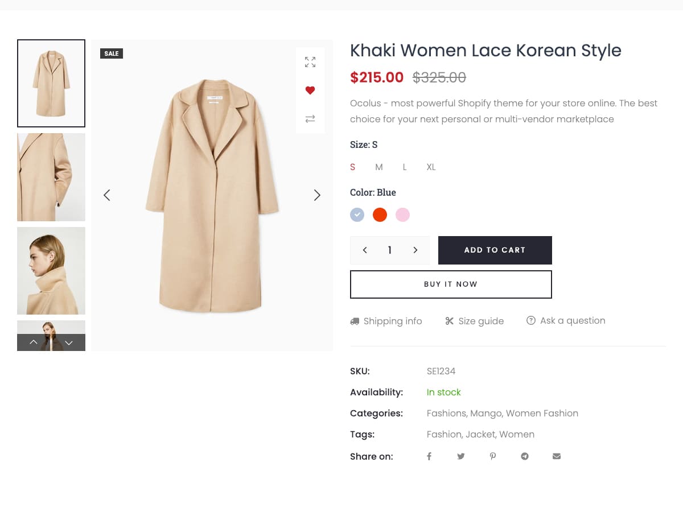Pick size L option
This screenshot has height=512, width=683.
click(405, 167)
